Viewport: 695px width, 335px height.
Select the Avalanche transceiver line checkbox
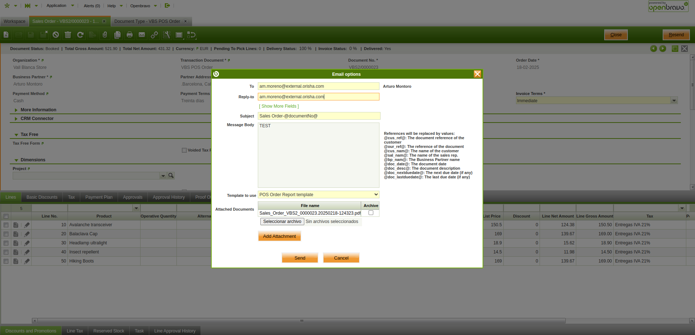tap(6, 225)
